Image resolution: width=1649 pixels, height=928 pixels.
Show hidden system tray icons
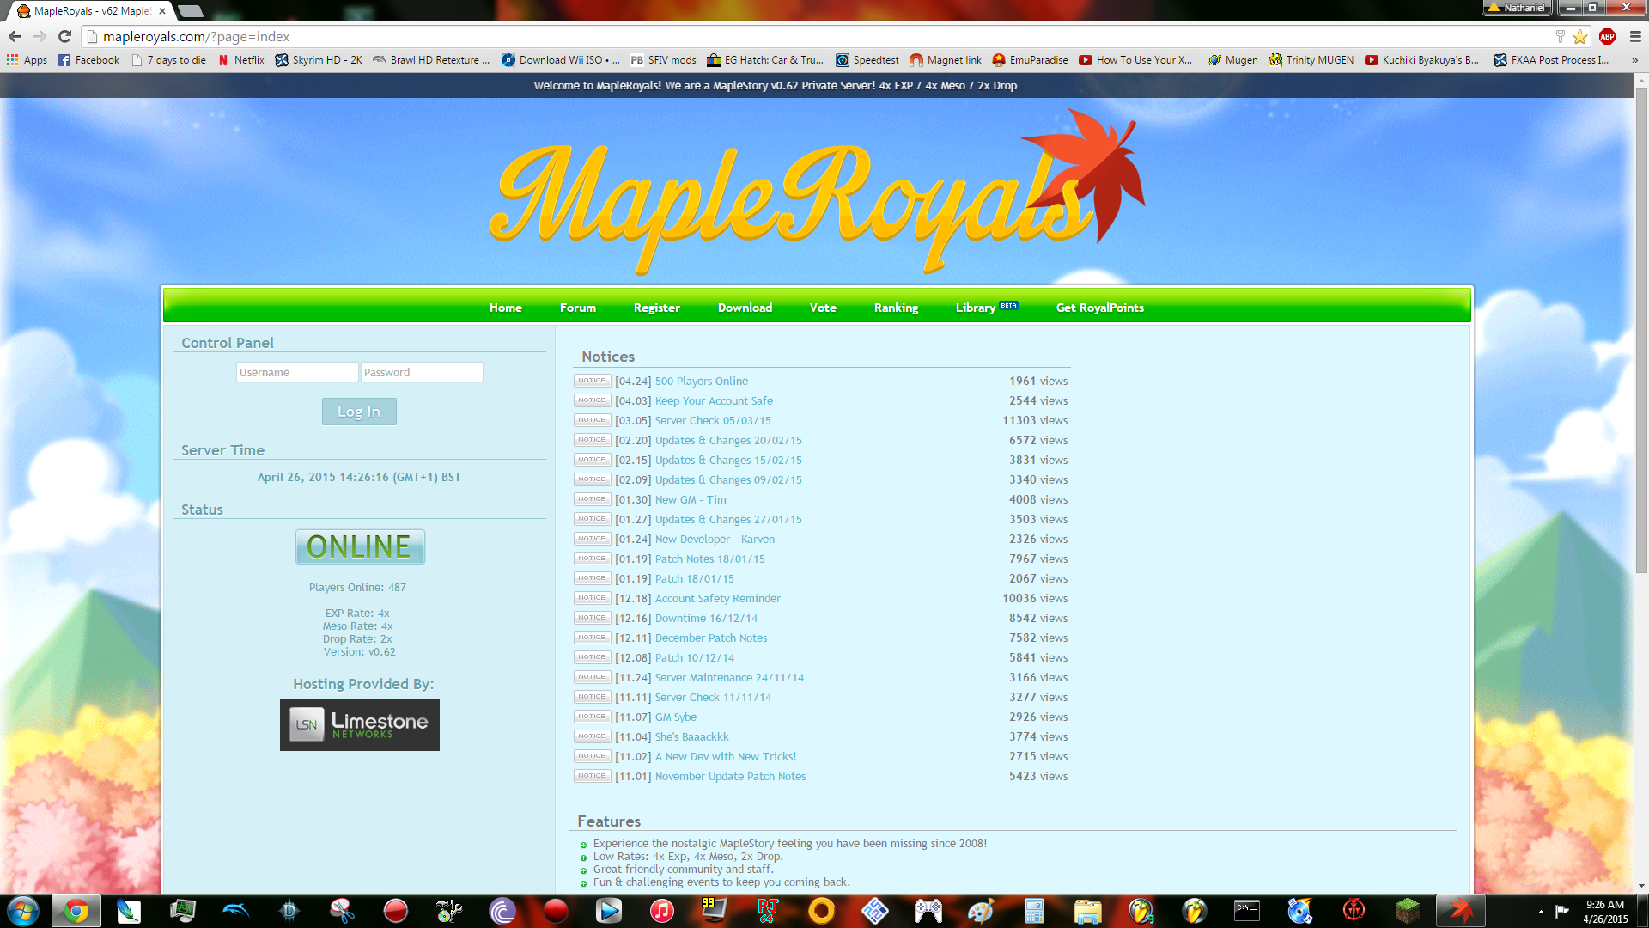[1541, 912]
